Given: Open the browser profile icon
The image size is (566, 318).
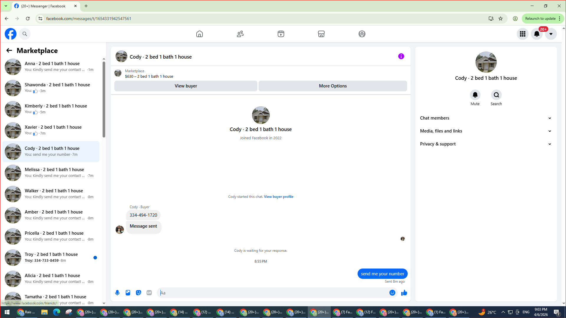Looking at the screenshot, I should [515, 19].
